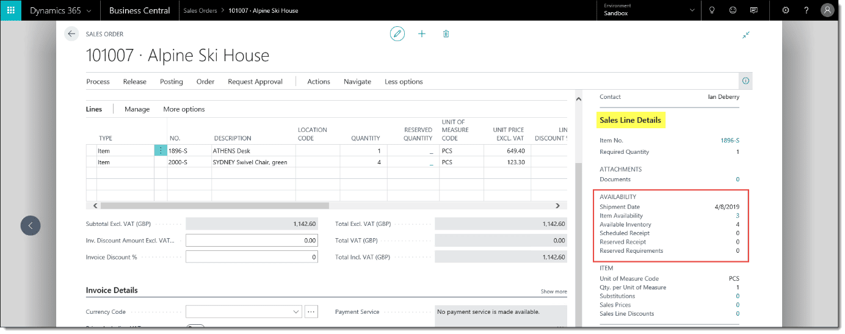Click the smiley feedback icon

[x=733, y=10]
